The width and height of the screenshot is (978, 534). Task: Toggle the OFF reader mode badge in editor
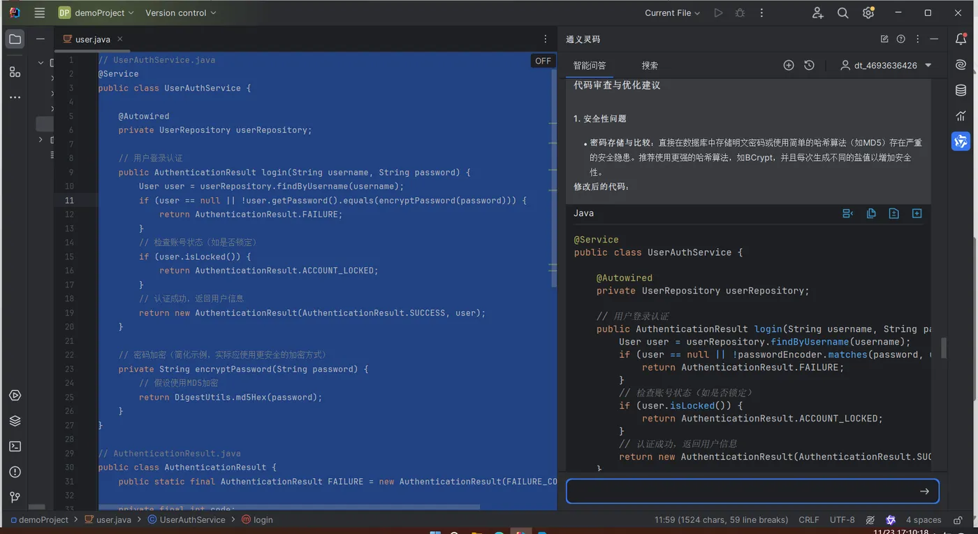pos(543,61)
